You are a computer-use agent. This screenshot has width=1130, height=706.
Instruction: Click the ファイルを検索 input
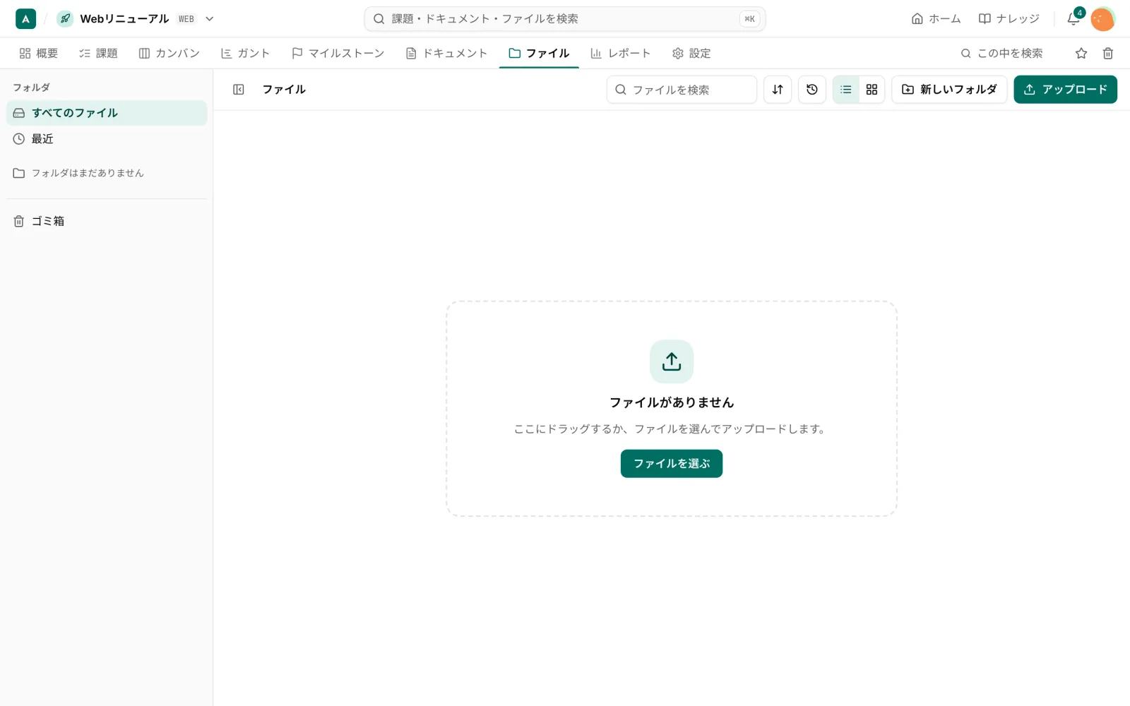(682, 90)
